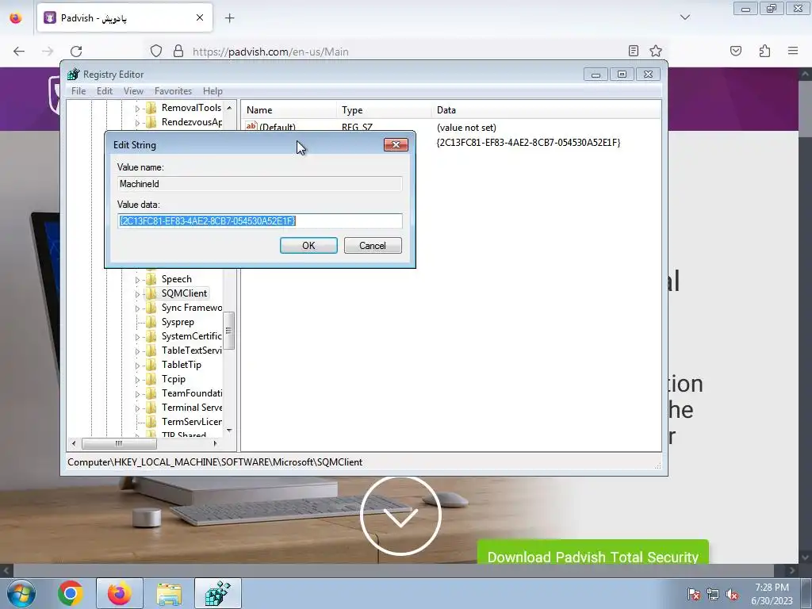
Task: Open the Help menu in Registry Editor
Action: coord(213,91)
